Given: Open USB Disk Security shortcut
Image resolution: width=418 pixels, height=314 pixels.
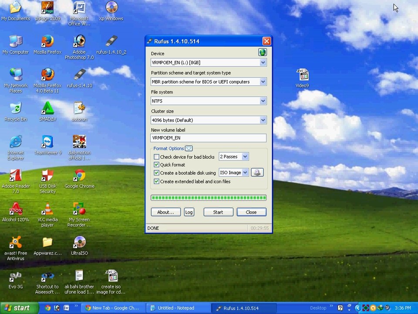Looking at the screenshot, I should pos(48,181).
